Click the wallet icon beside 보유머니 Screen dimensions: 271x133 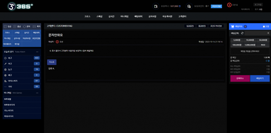[156, 6]
